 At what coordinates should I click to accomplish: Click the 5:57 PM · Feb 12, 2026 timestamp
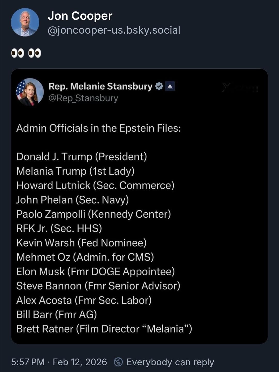pos(59,362)
